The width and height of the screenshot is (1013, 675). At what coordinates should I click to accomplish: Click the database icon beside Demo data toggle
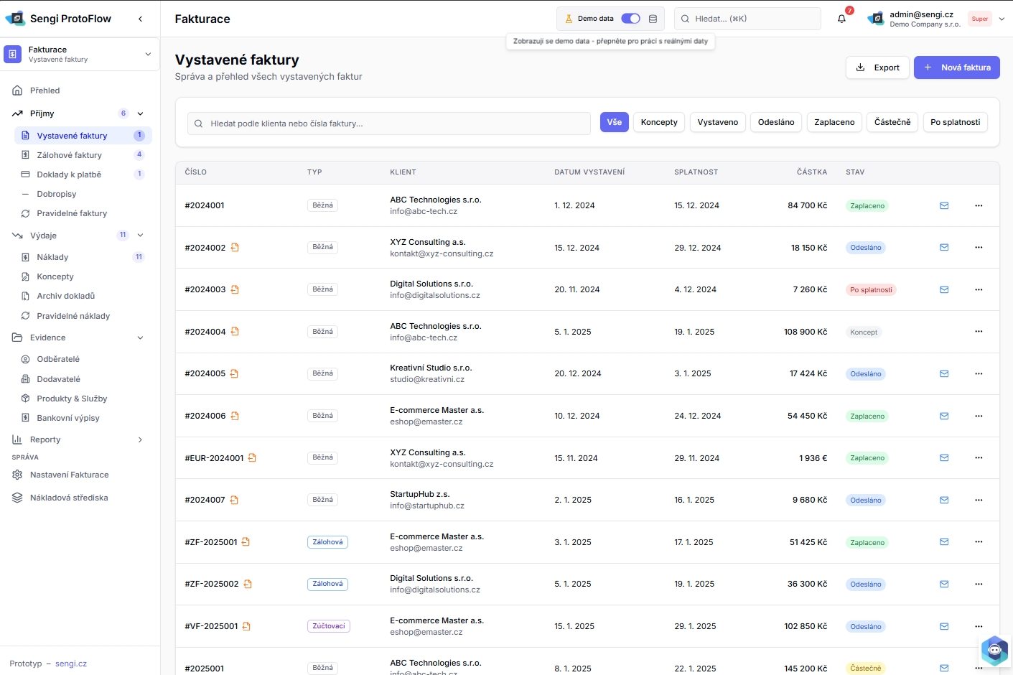point(653,19)
